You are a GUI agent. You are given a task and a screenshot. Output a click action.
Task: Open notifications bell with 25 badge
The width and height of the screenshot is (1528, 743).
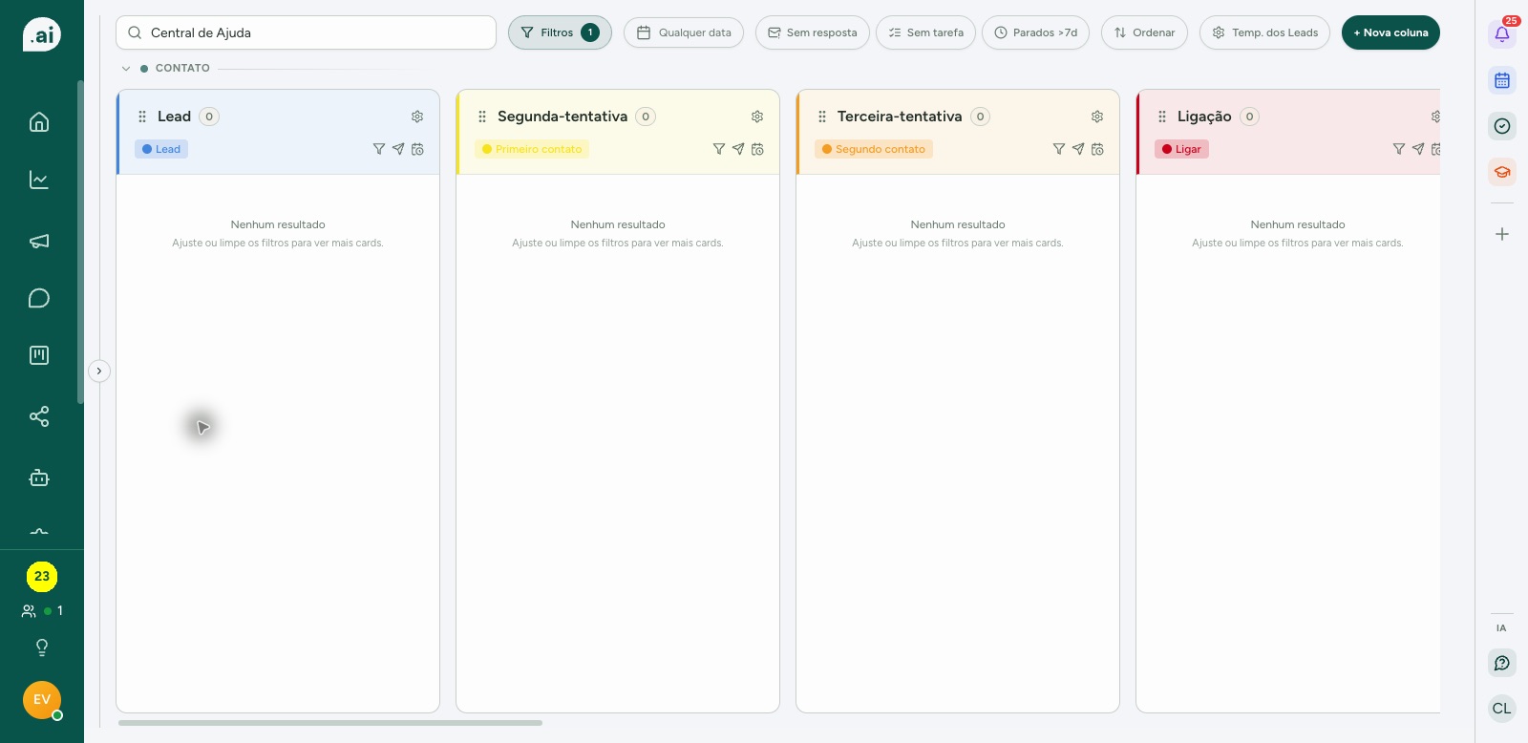coord(1502,34)
